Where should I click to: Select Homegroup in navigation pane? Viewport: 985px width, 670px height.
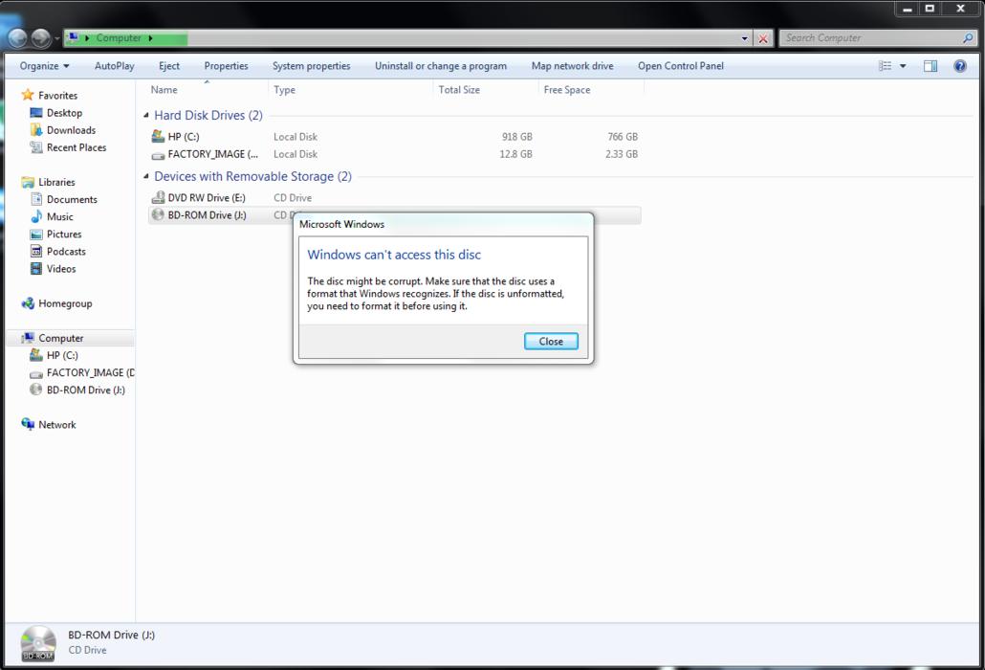coord(65,303)
